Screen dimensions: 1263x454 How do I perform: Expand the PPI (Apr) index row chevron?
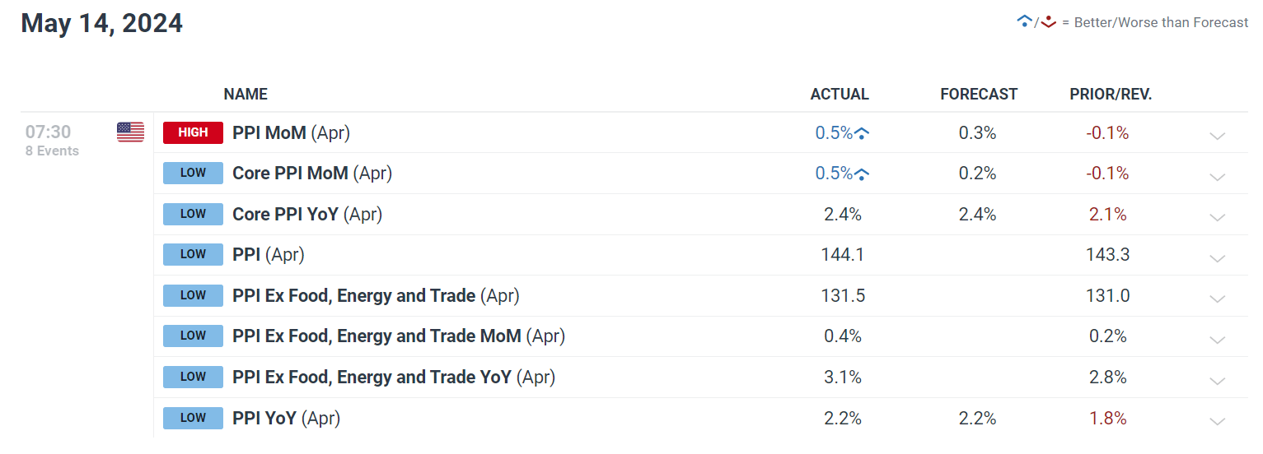click(x=1217, y=258)
